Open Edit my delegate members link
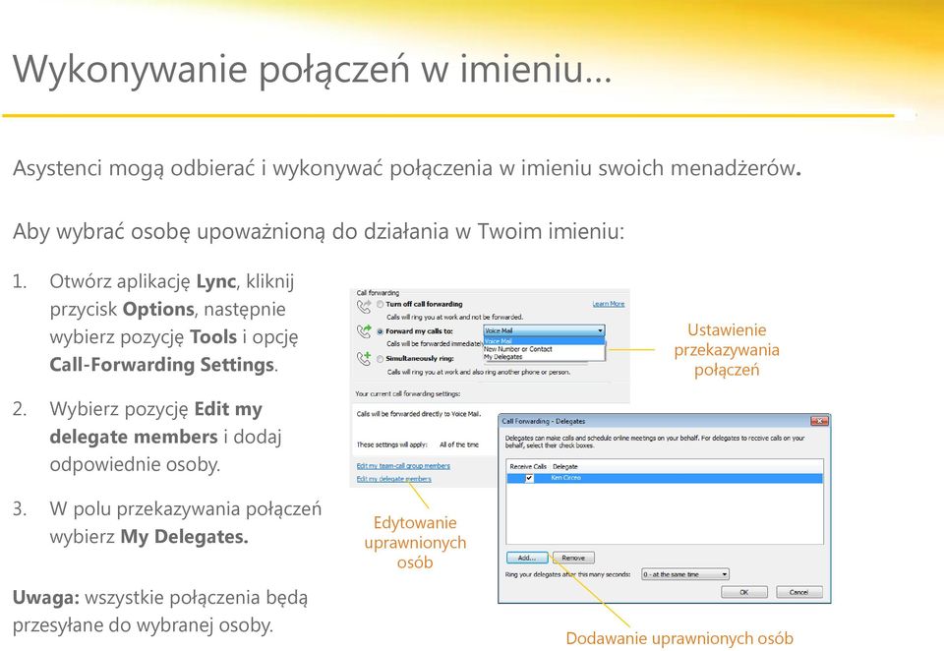 click(x=393, y=479)
